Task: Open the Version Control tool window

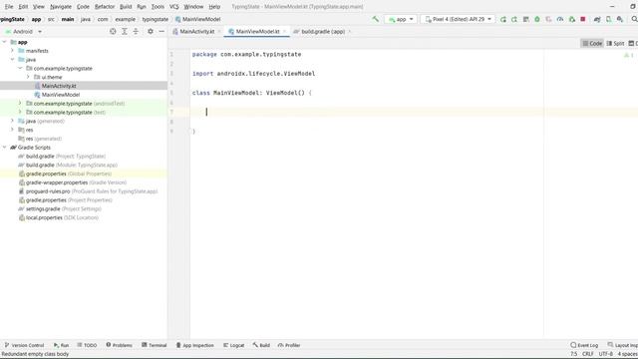Action: 24,345
